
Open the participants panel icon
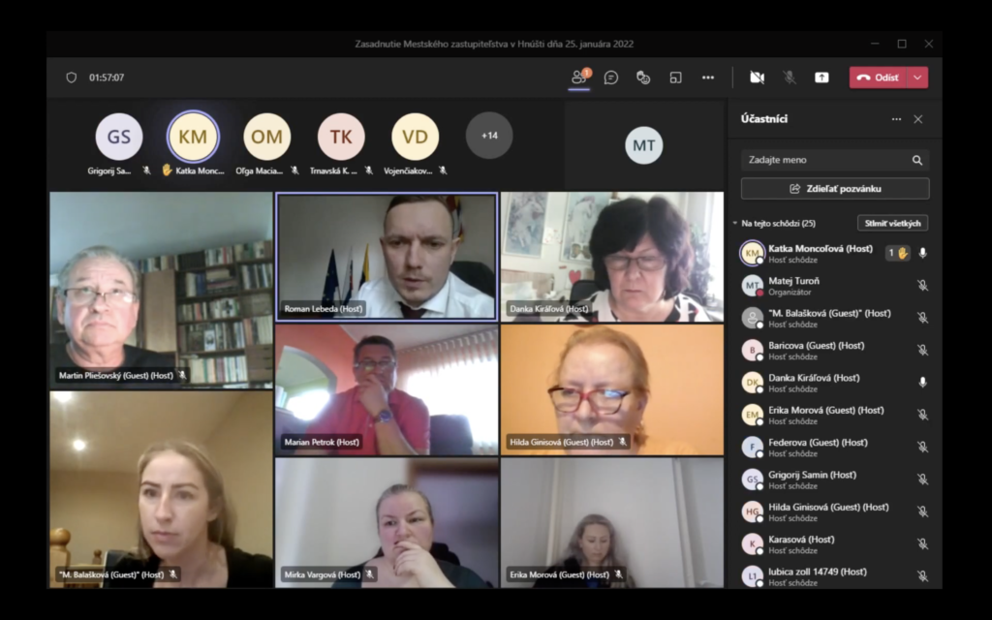[x=578, y=77]
